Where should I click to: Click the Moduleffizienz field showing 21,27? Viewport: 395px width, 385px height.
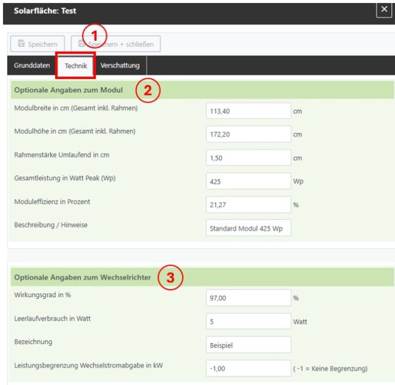coord(249,205)
